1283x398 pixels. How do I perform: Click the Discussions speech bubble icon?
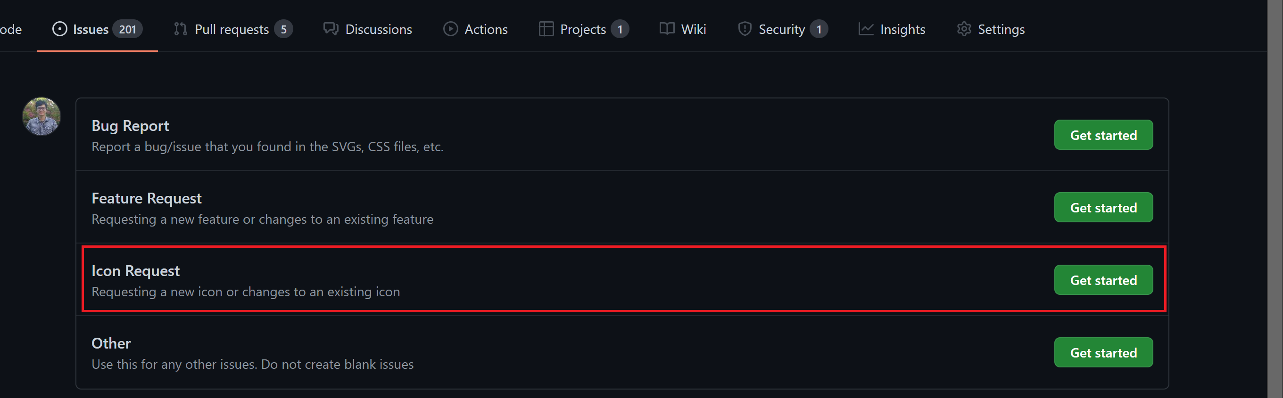[x=331, y=29]
